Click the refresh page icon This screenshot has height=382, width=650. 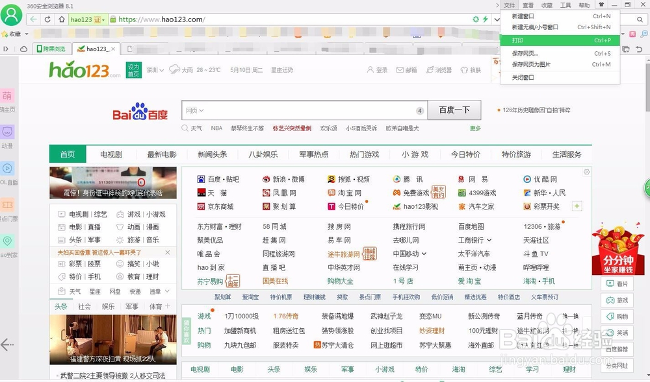tap(48, 19)
